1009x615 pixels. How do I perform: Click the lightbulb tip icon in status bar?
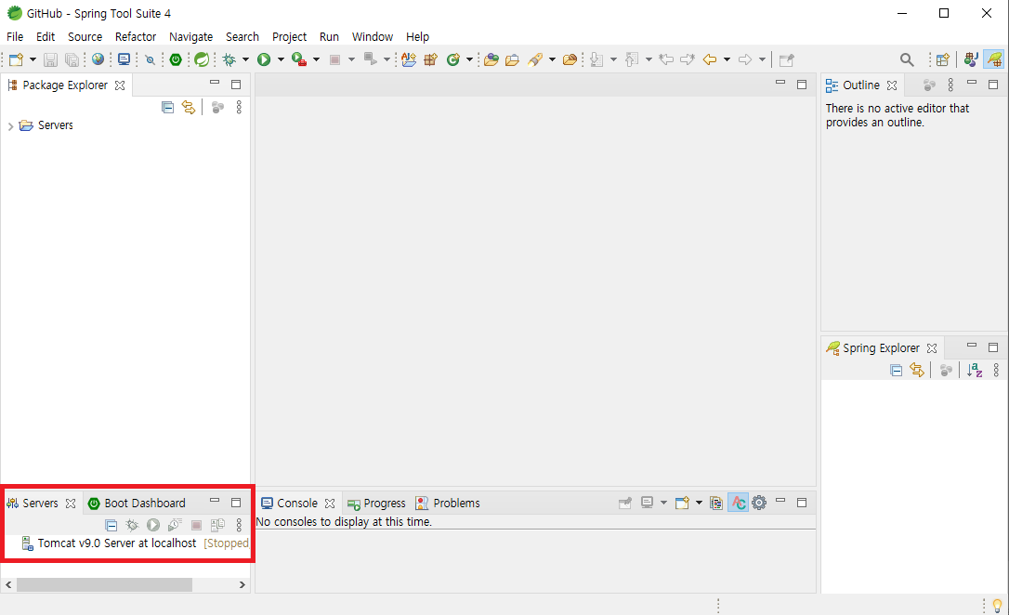click(x=997, y=606)
